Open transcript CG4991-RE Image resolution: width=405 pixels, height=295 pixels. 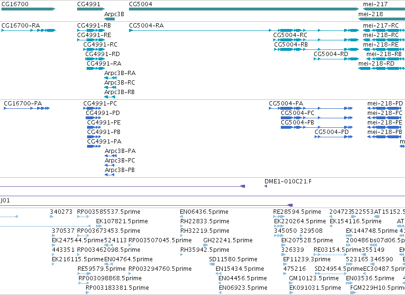click(x=91, y=40)
